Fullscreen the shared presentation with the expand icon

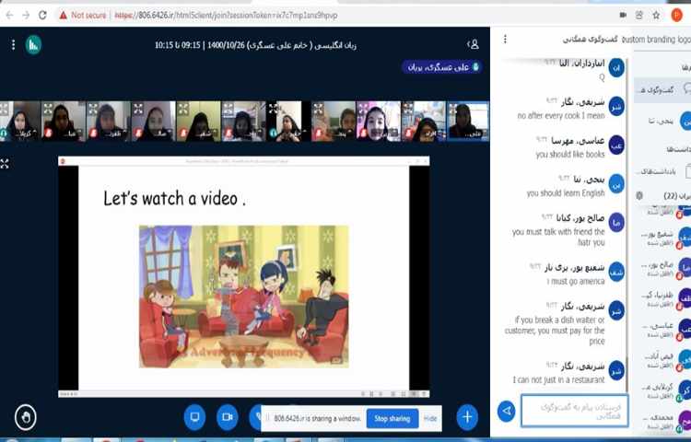(x=5, y=164)
